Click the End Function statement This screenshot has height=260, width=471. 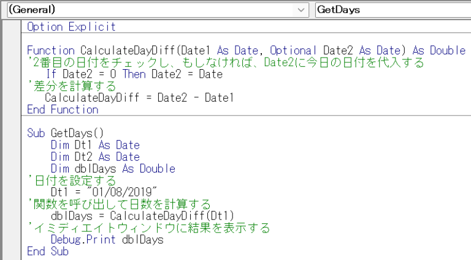(x=63, y=110)
